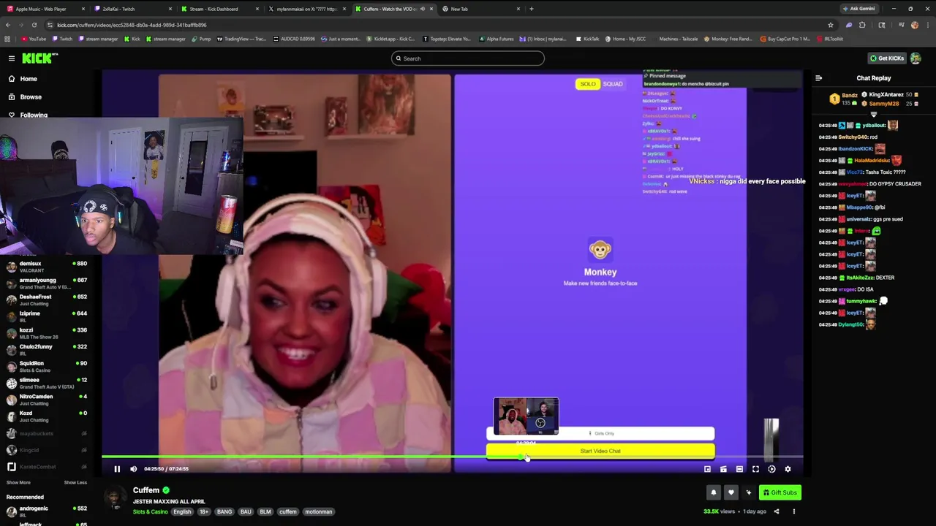
Task: Follow Cuffem with the heart icon
Action: pyautogui.click(x=731, y=492)
